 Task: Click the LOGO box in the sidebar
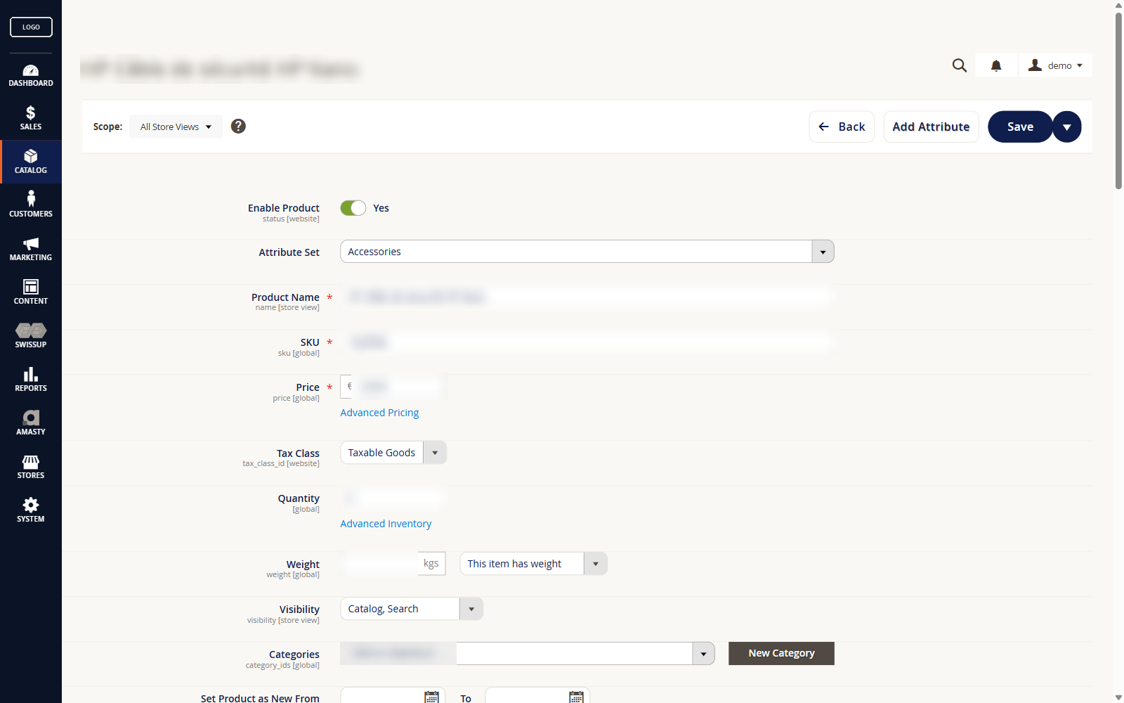tap(31, 27)
